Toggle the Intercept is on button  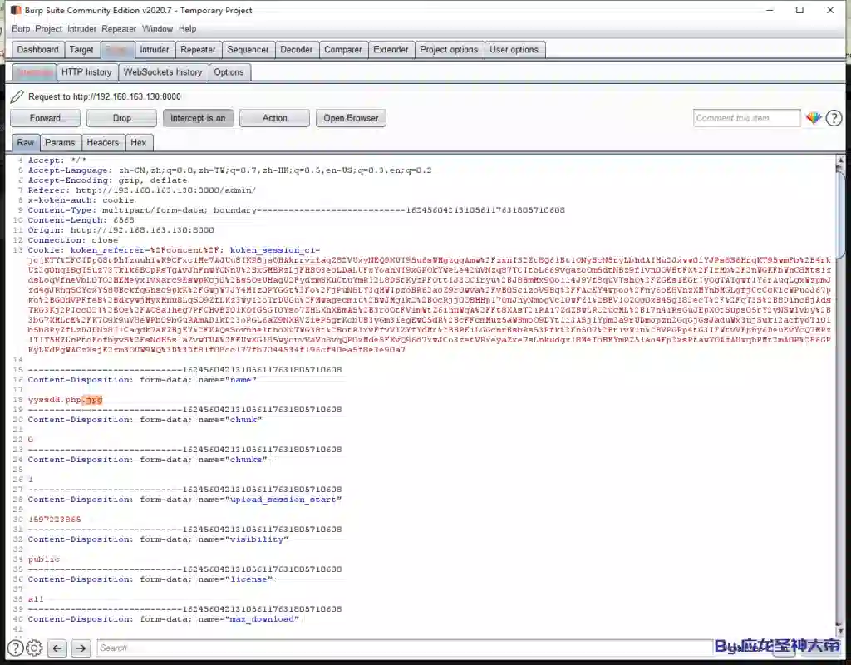pyautogui.click(x=198, y=118)
